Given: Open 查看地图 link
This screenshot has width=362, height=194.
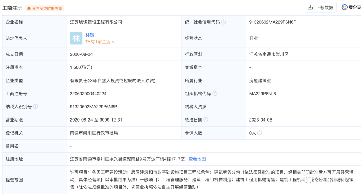Looking at the screenshot, I should (197, 159).
